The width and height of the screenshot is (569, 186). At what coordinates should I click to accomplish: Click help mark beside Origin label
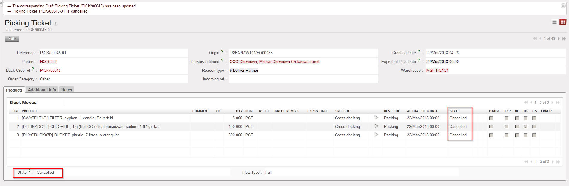pos(222,51)
